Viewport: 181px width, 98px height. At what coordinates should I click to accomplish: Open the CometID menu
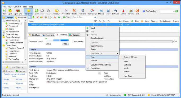point(17,7)
